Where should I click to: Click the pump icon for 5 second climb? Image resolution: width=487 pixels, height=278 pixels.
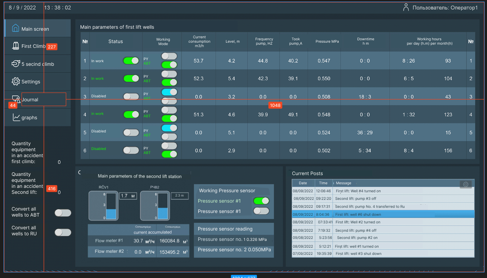tap(16, 64)
